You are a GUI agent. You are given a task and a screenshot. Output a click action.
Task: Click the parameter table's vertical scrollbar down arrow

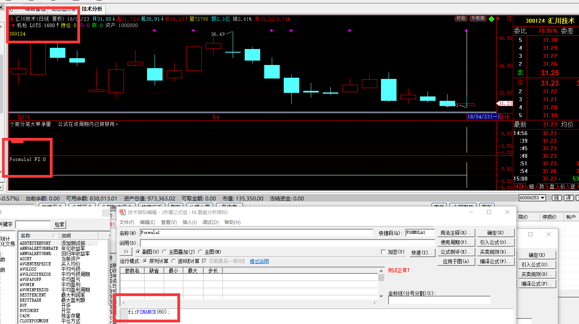381,297
